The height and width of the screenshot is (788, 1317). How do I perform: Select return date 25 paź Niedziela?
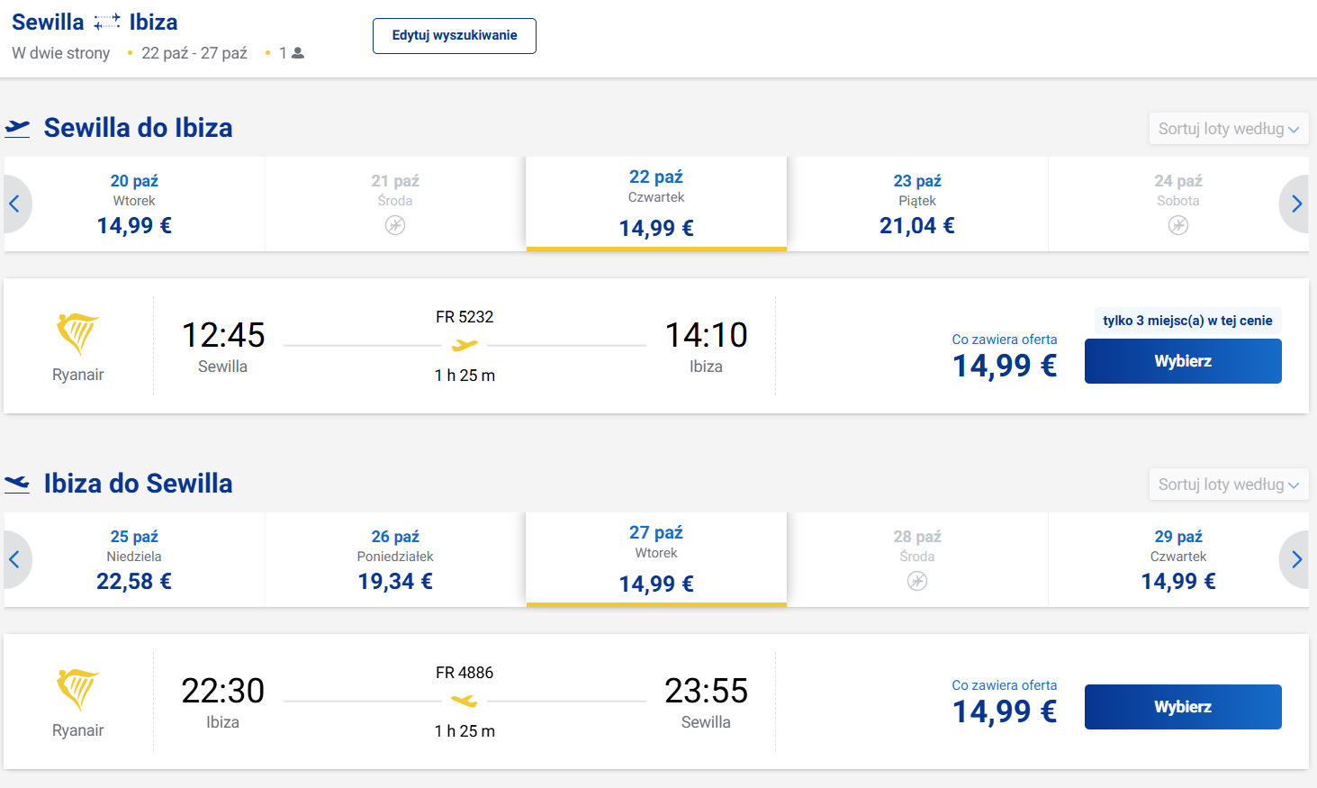134,559
